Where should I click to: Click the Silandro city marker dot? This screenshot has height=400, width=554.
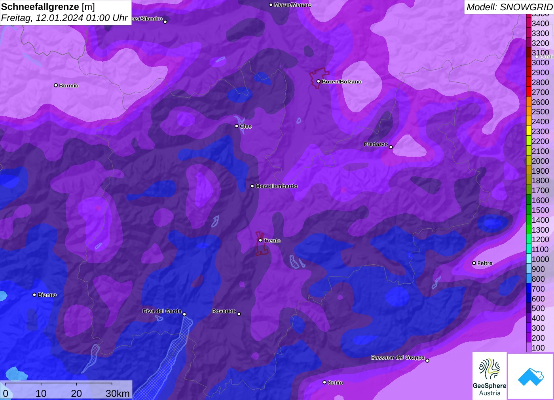[165, 22]
